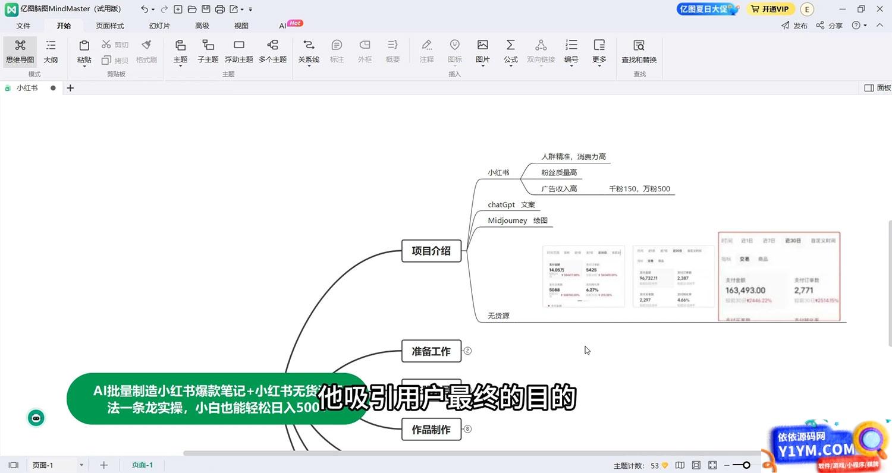Click the Export icon in title bar
Image resolution: width=892 pixels, height=473 pixels.
coord(234,9)
